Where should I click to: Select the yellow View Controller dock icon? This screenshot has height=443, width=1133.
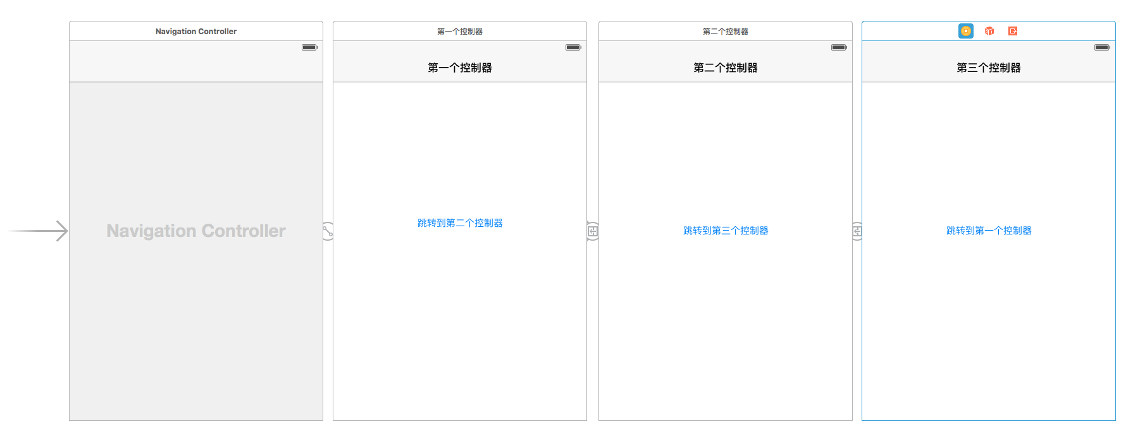click(x=965, y=31)
